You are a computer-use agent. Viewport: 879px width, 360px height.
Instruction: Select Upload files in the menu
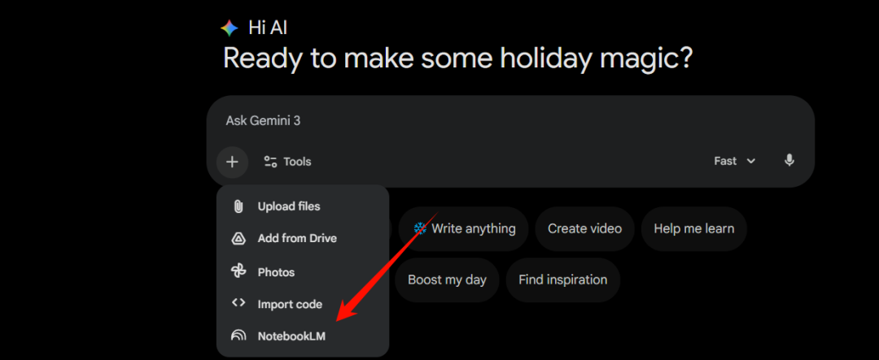click(x=289, y=206)
